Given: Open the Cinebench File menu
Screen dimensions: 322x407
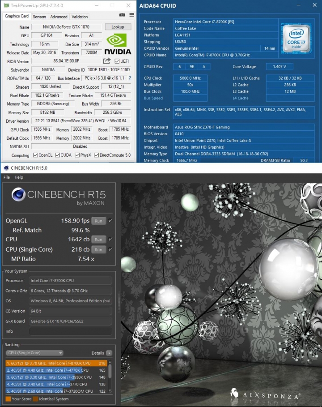Looking at the screenshot, I should (x=6, y=177).
